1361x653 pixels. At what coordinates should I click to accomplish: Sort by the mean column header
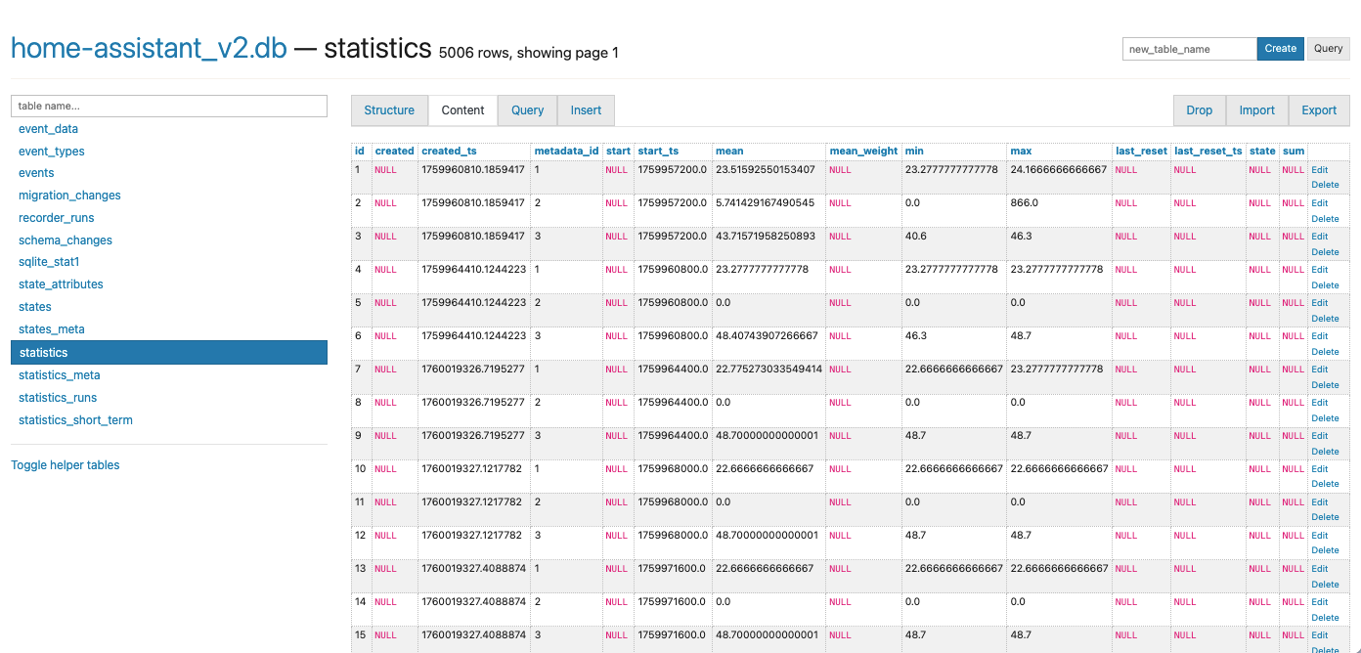[x=729, y=152]
